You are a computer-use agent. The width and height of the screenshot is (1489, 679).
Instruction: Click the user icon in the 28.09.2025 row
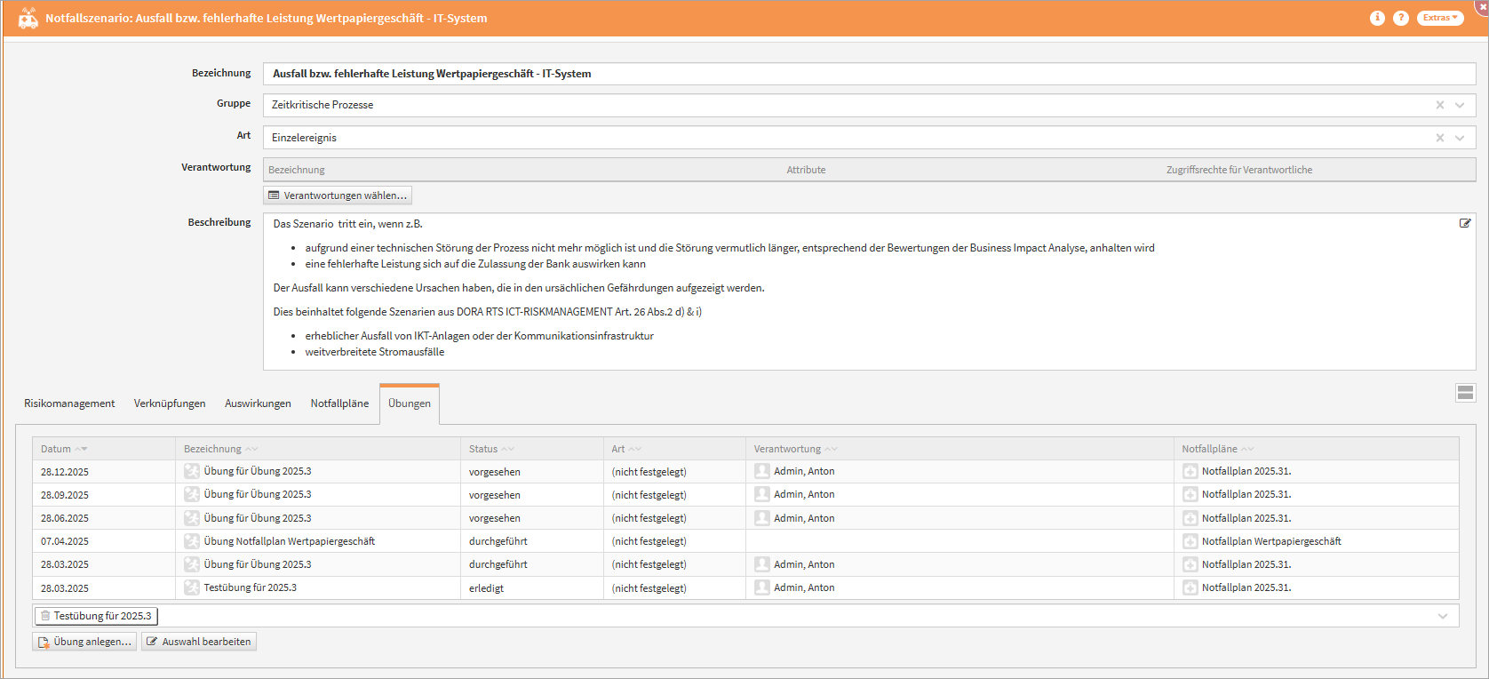tap(762, 494)
